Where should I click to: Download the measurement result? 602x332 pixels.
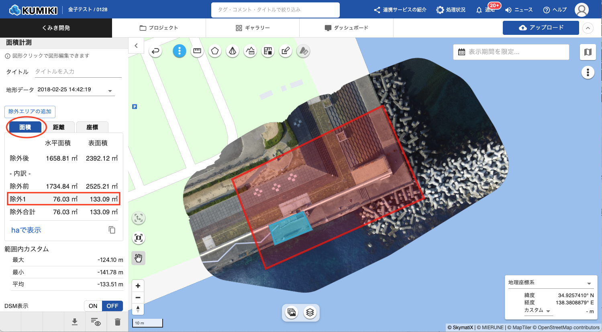click(75, 322)
